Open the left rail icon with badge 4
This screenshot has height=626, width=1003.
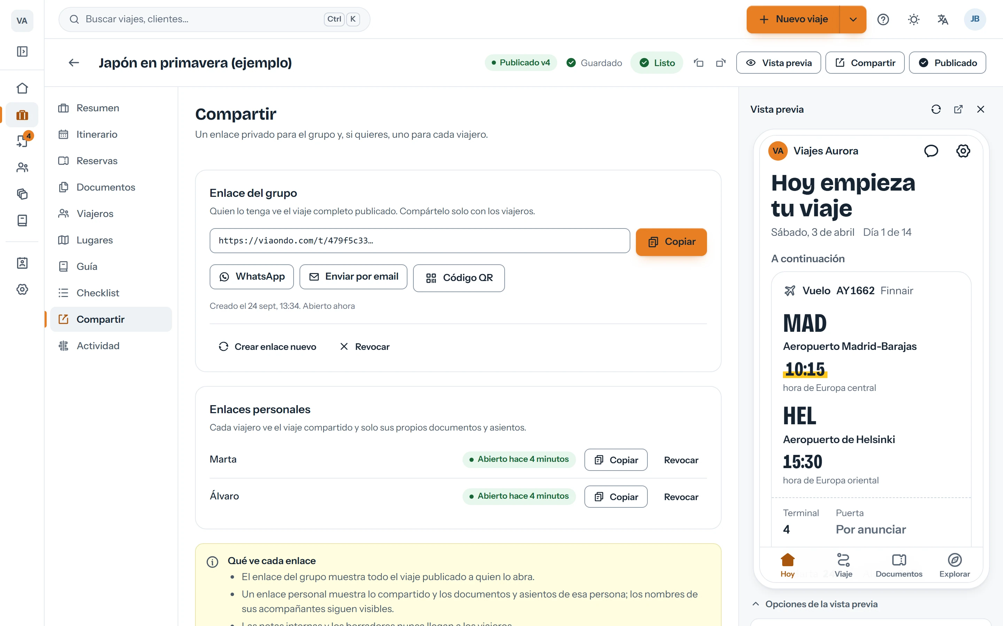click(x=22, y=141)
